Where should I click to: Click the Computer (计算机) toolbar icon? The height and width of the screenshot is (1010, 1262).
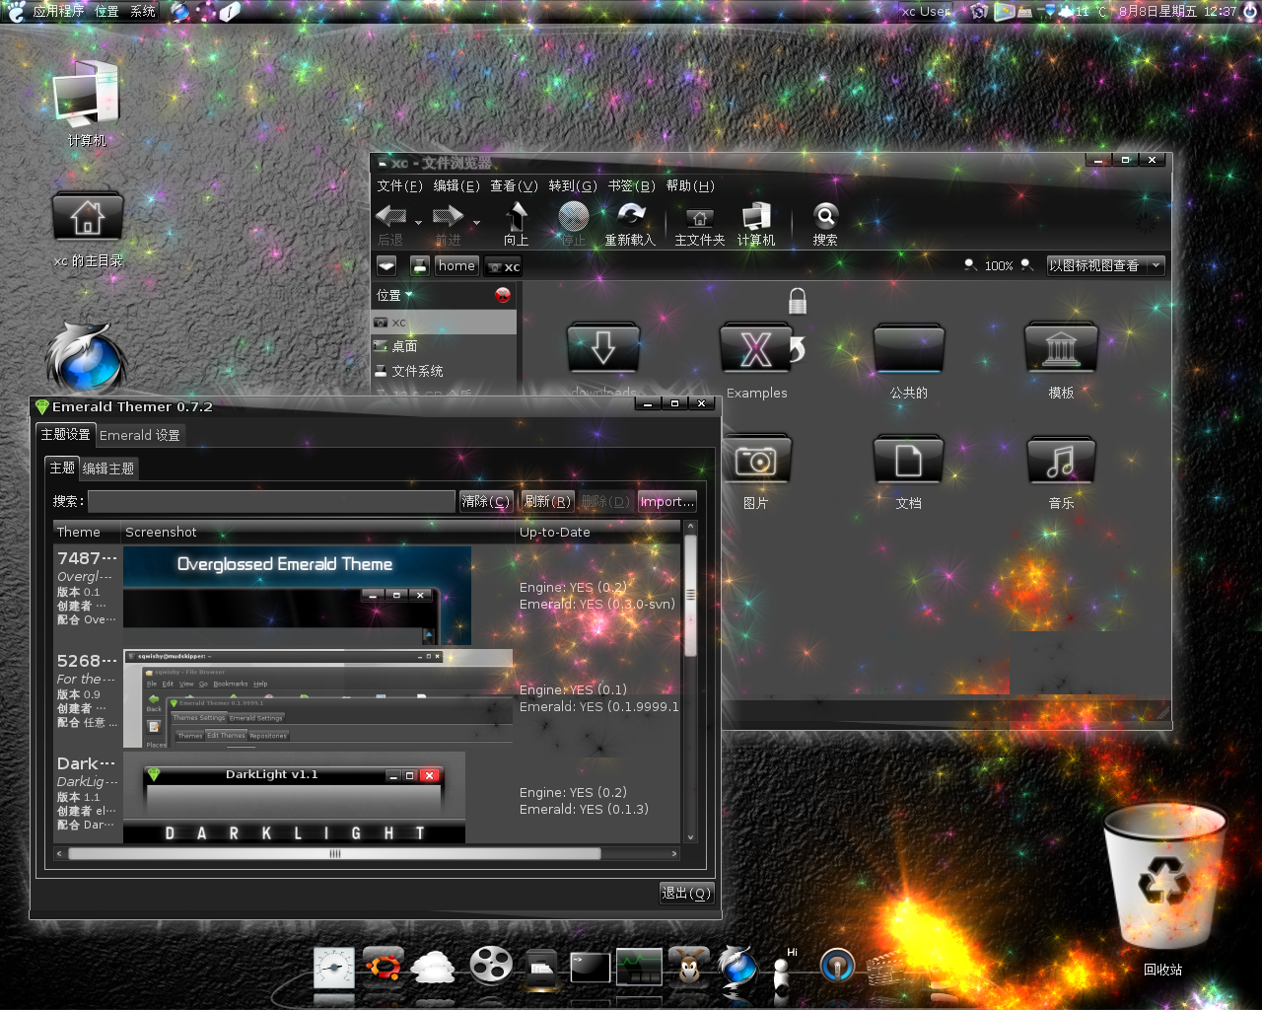coord(756,216)
